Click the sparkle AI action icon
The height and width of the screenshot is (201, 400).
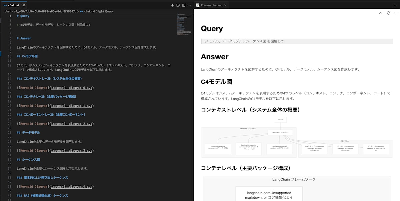point(172,5)
